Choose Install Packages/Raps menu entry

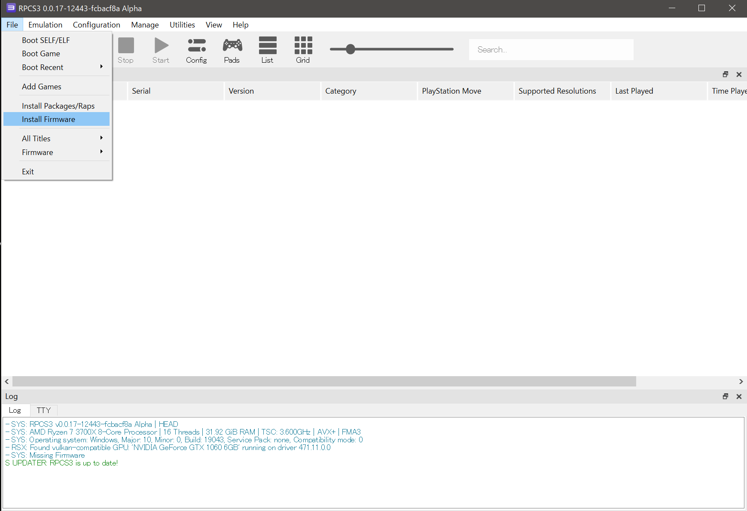click(x=58, y=106)
